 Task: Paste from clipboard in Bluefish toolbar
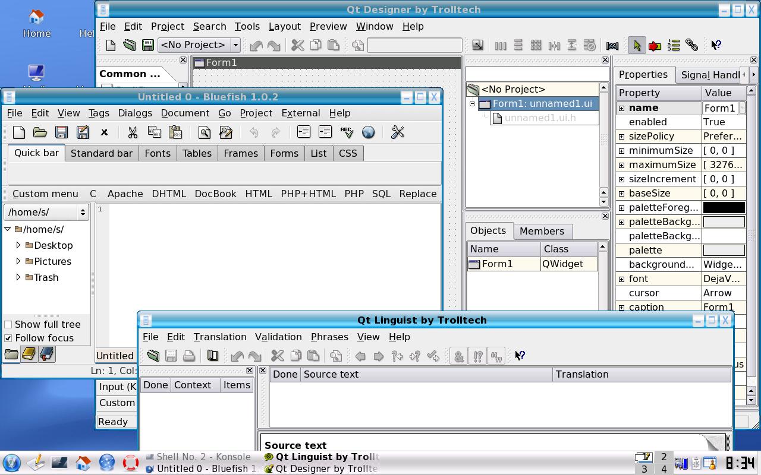pyautogui.click(x=175, y=132)
